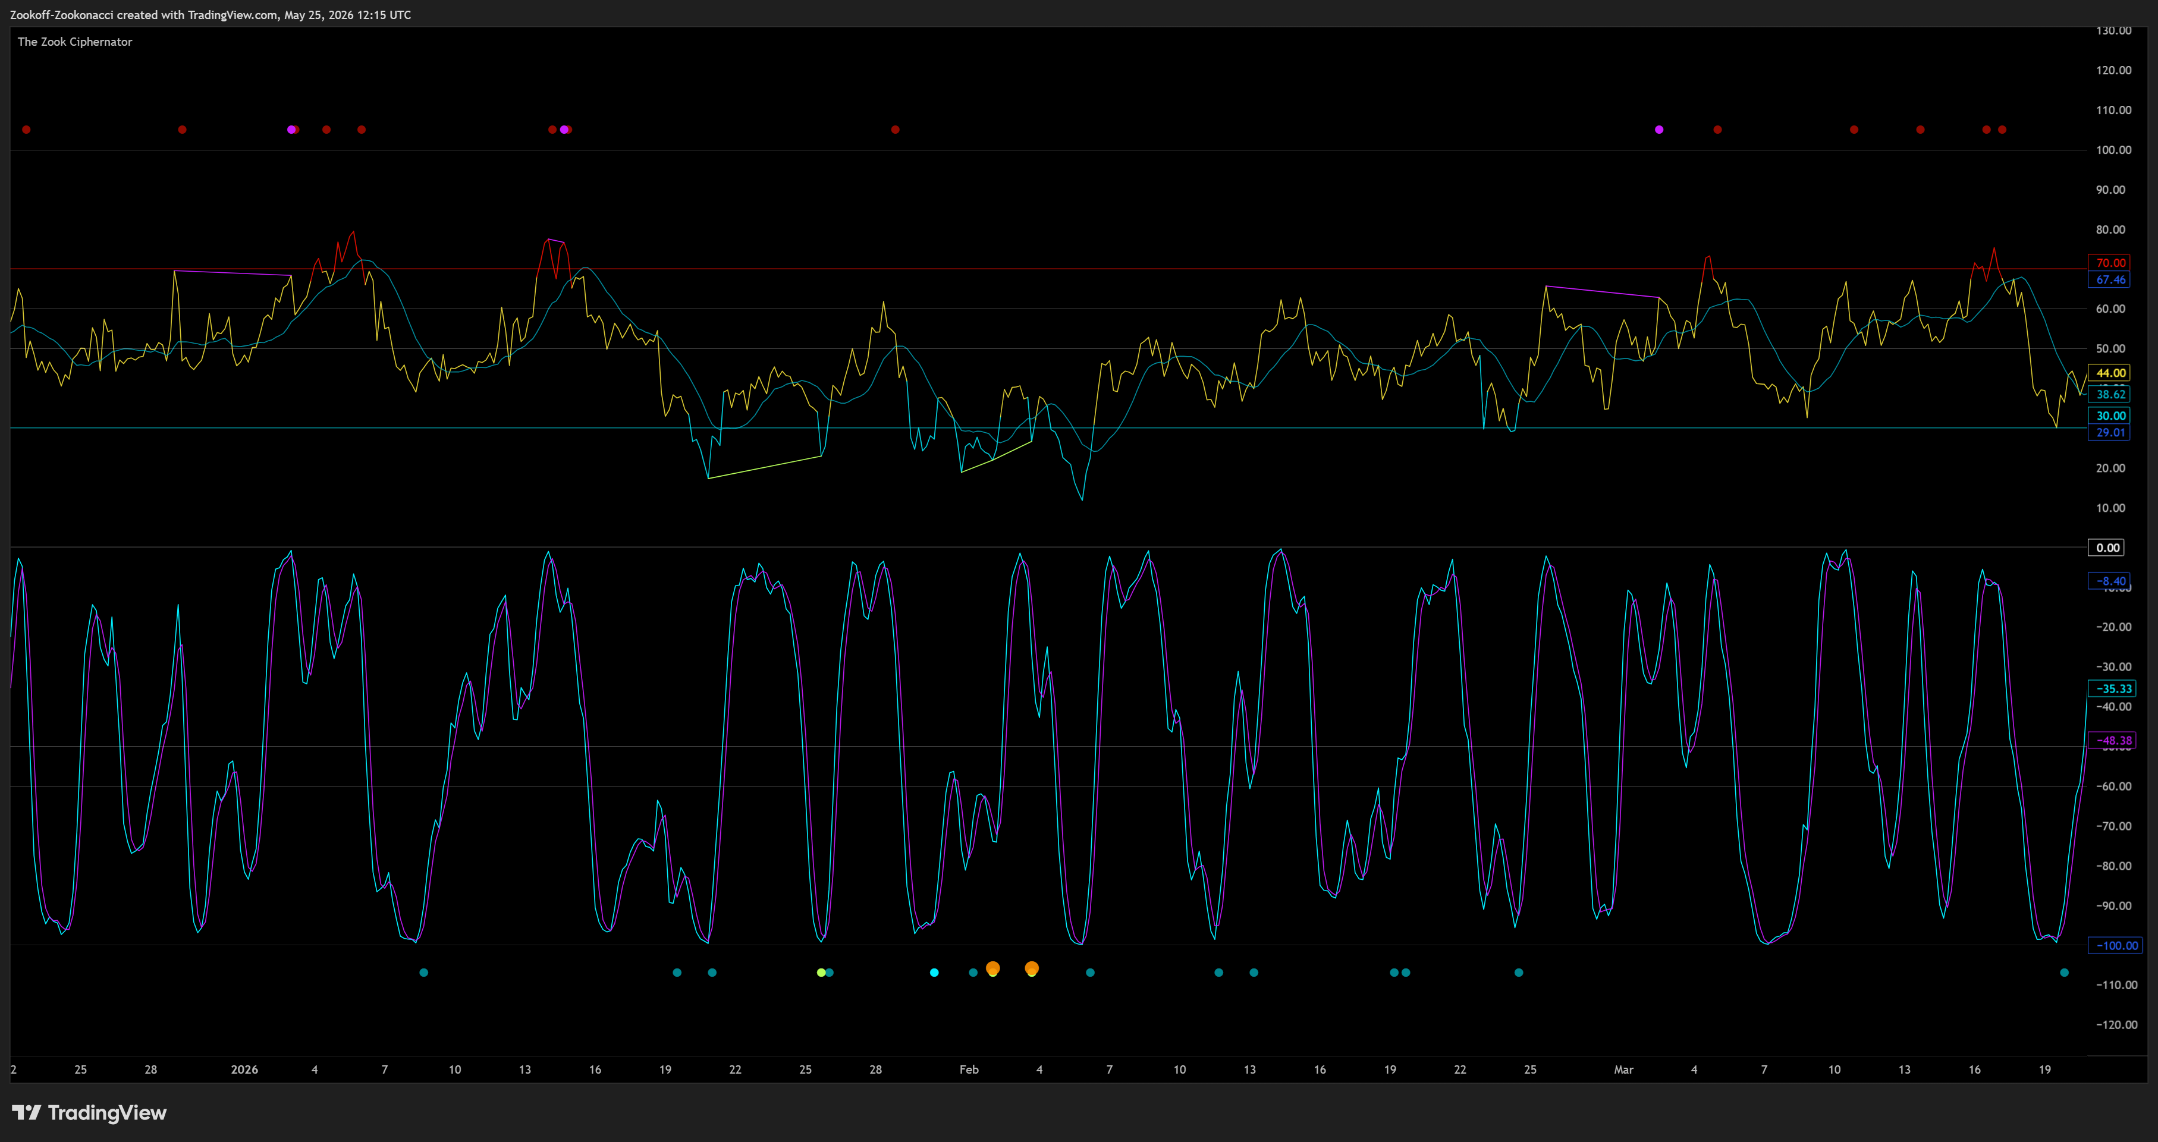Click the blue -100.00 level label

coord(2116,945)
